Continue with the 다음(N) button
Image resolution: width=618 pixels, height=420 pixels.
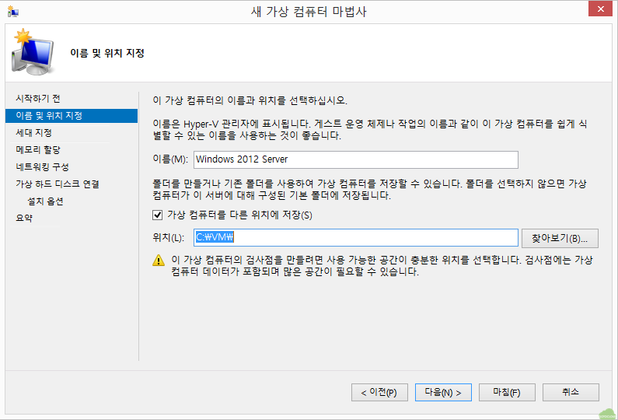(x=443, y=393)
